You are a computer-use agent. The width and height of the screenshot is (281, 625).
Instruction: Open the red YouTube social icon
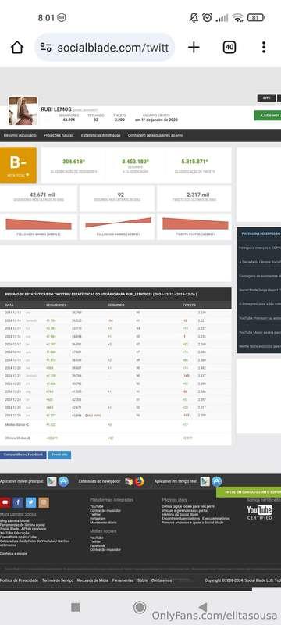point(5,502)
